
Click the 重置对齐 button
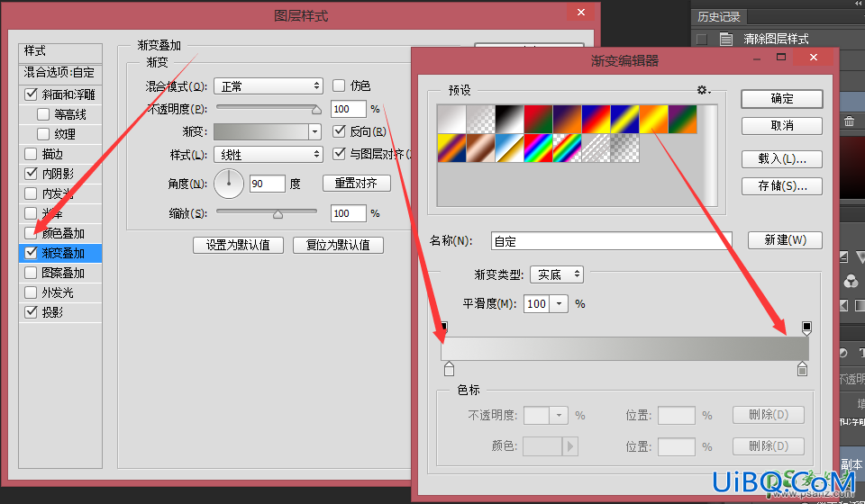pyautogui.click(x=357, y=183)
